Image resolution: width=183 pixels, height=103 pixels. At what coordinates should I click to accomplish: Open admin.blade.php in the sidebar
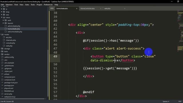pos(14,26)
